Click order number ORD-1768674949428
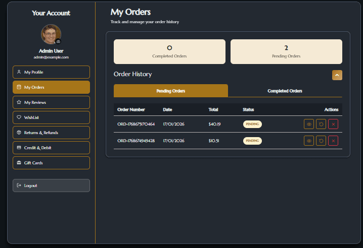 pos(136,141)
